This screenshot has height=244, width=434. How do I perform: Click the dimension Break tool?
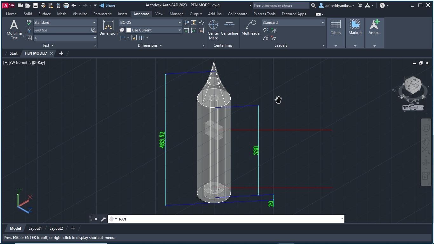click(x=186, y=23)
